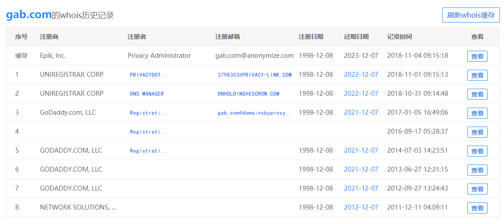Viewport: 503px width, 221px height.
Task: Click the 3798303@PRIVACY-LINK.COM email link
Action: (254, 75)
